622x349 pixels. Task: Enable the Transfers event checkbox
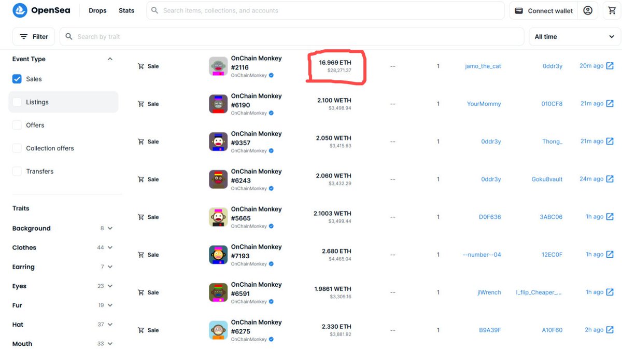pyautogui.click(x=17, y=171)
